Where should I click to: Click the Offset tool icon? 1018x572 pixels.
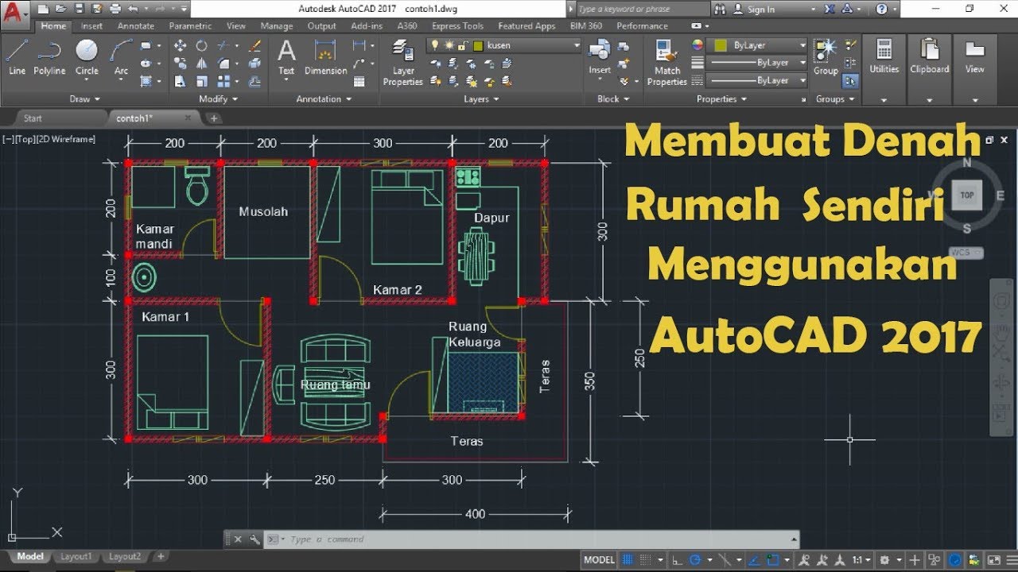tap(254, 81)
